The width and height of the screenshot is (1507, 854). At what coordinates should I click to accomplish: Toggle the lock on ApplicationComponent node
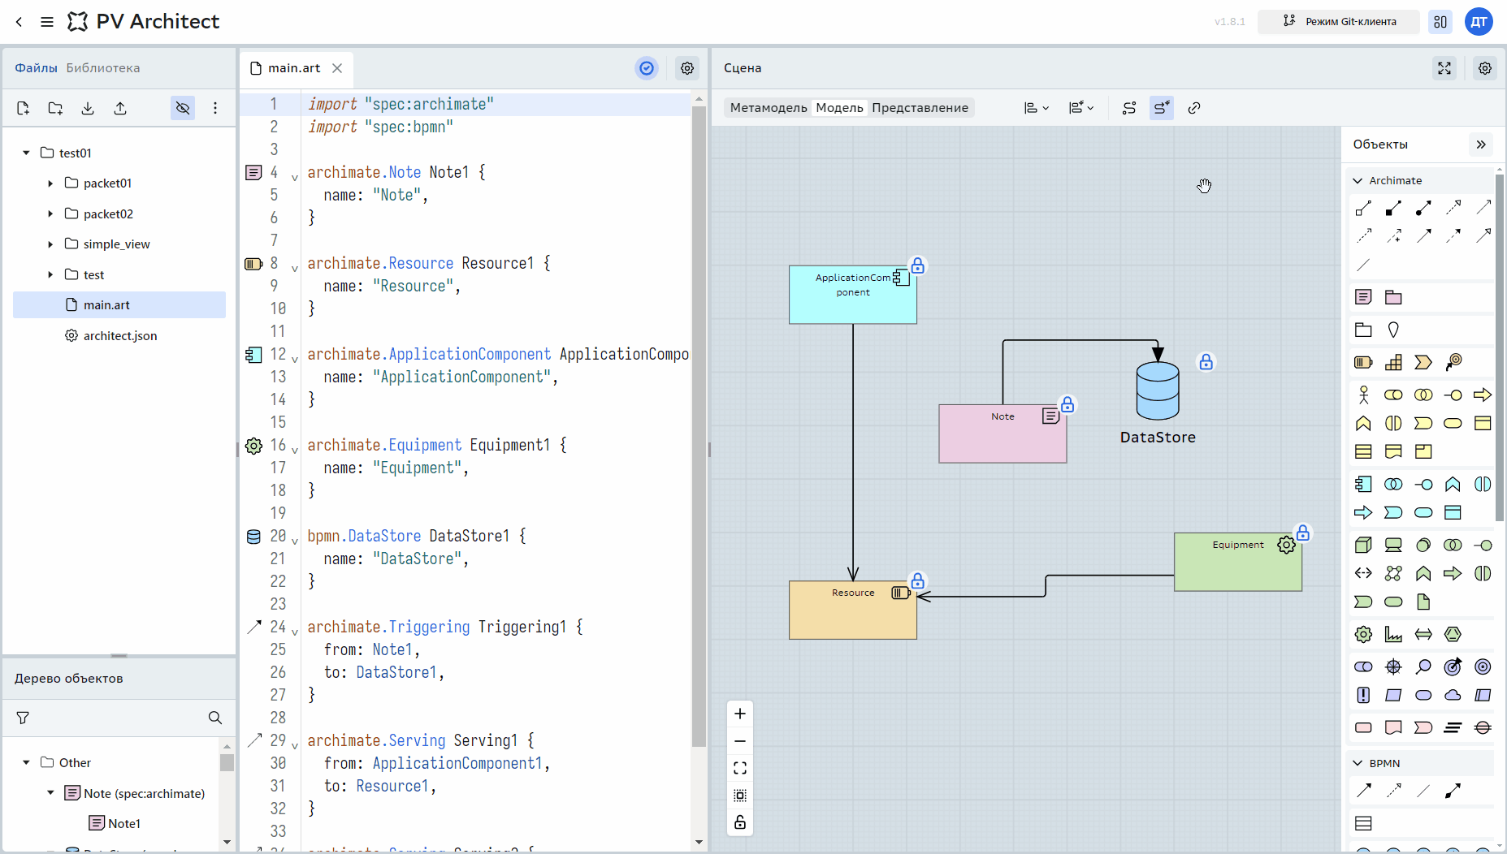pos(917,265)
